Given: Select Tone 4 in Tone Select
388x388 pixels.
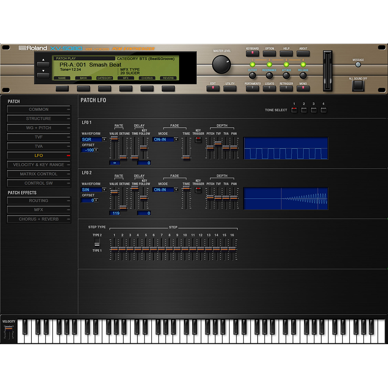Looking at the screenshot, I should point(324,110).
